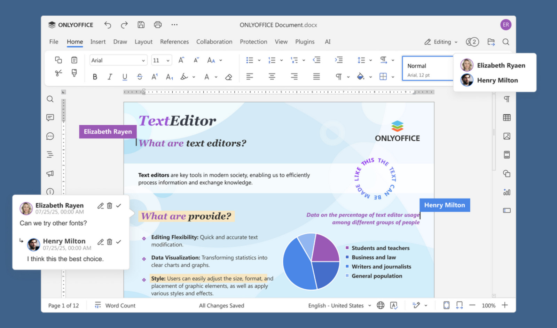
Task: Open image settings in right sidebar
Action: (507, 136)
